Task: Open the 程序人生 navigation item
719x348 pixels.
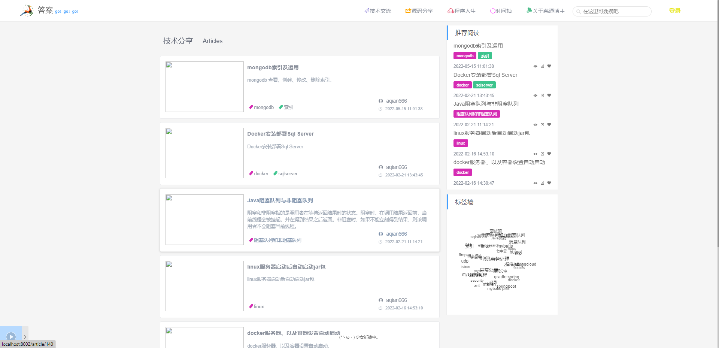Action: coord(462,11)
